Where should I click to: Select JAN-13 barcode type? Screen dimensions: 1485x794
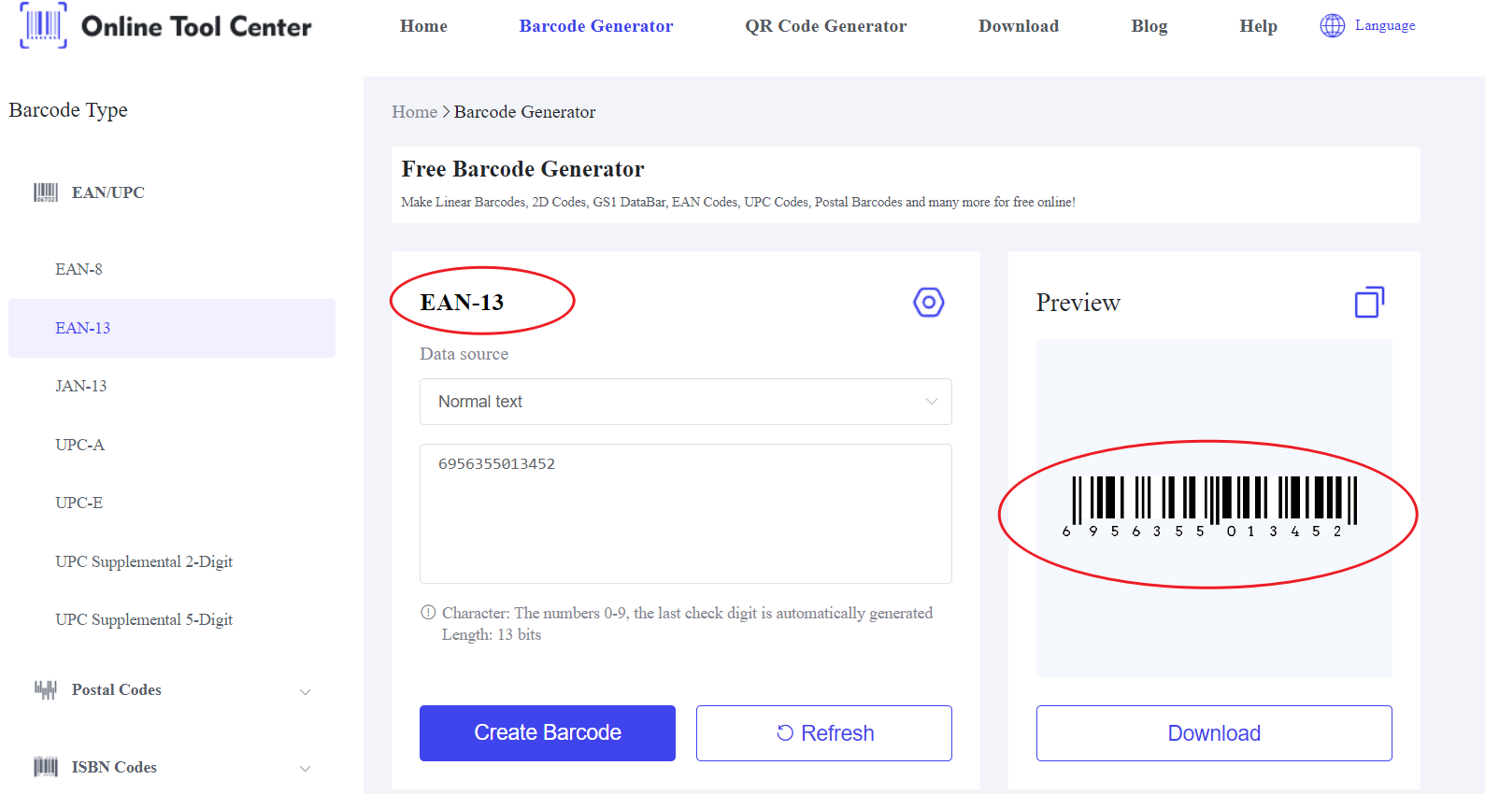(80, 386)
